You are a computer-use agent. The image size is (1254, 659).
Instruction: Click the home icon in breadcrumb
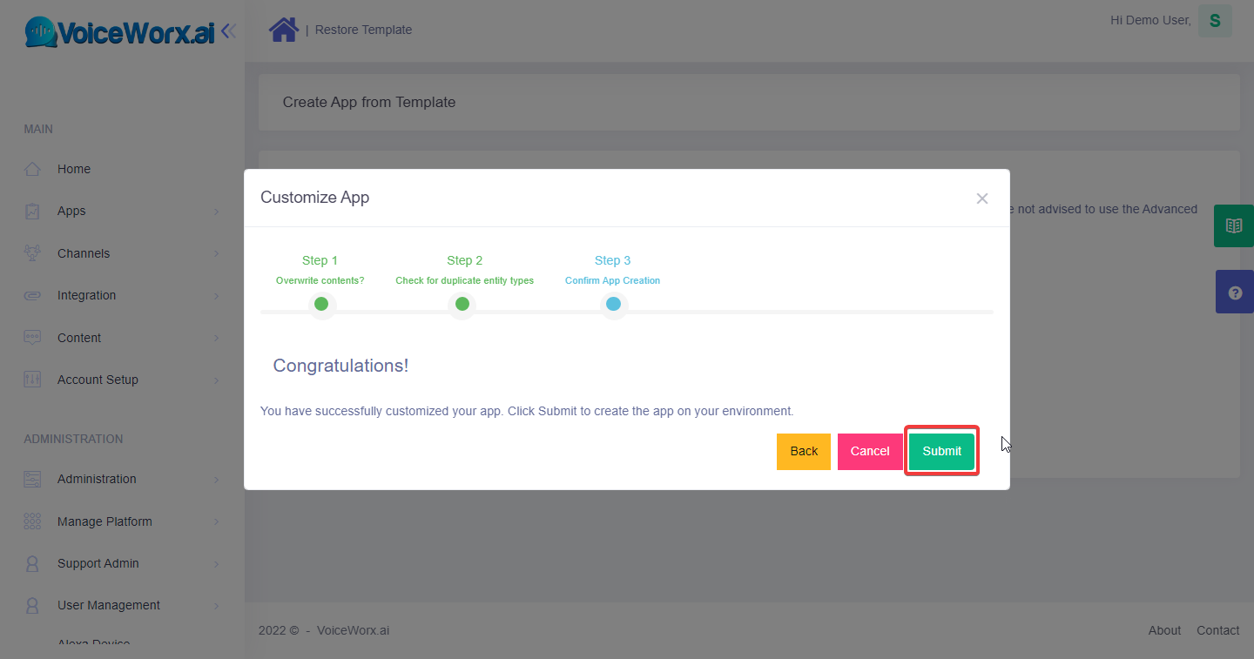point(283,30)
